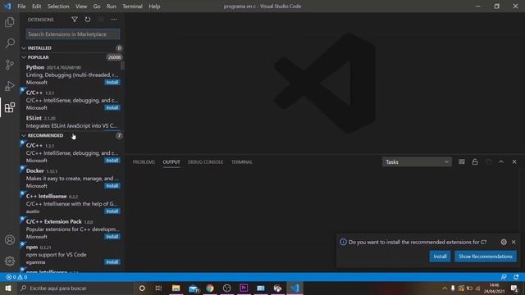
Task: Open Windows Start menu
Action: pos(7,288)
